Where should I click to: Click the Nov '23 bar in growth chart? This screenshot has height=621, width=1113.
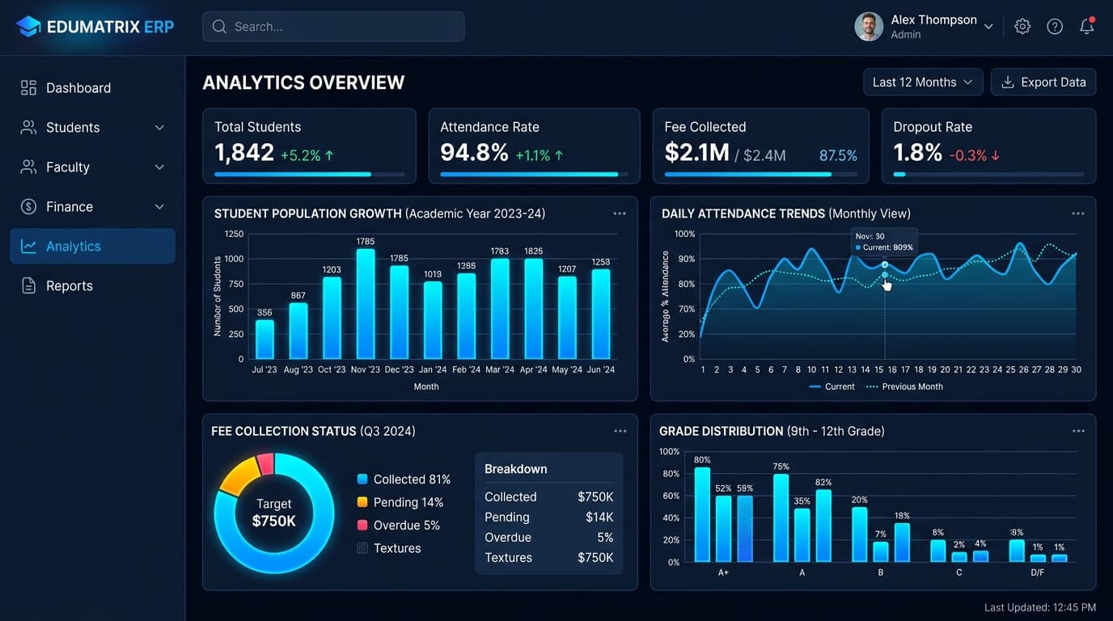coord(366,304)
